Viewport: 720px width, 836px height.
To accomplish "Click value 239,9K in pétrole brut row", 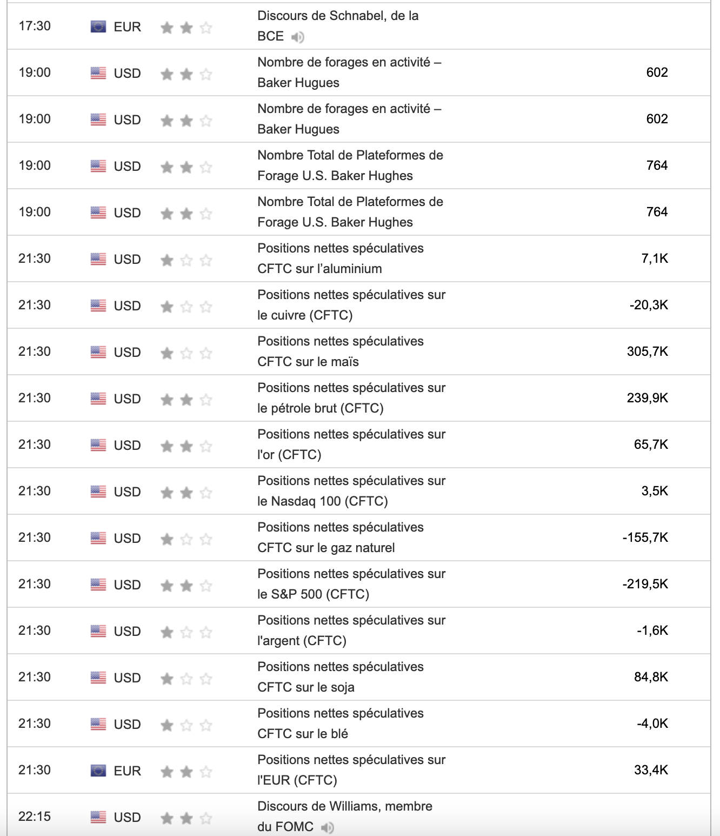I will [x=647, y=399].
